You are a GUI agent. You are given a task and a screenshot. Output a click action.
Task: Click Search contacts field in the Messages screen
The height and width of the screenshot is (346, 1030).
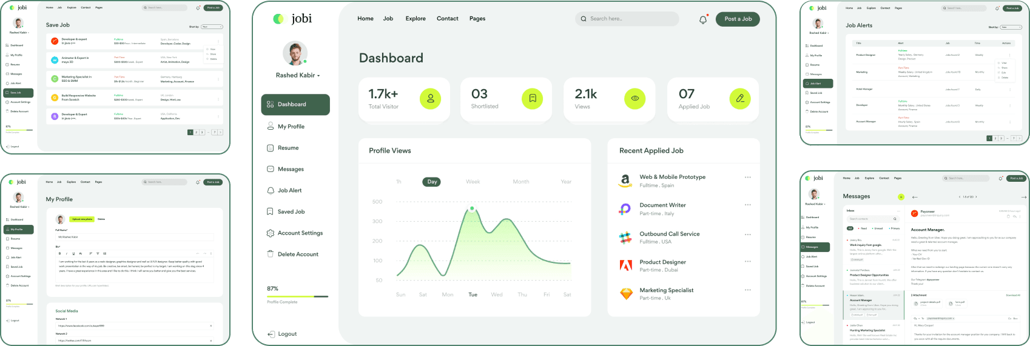pyautogui.click(x=873, y=219)
